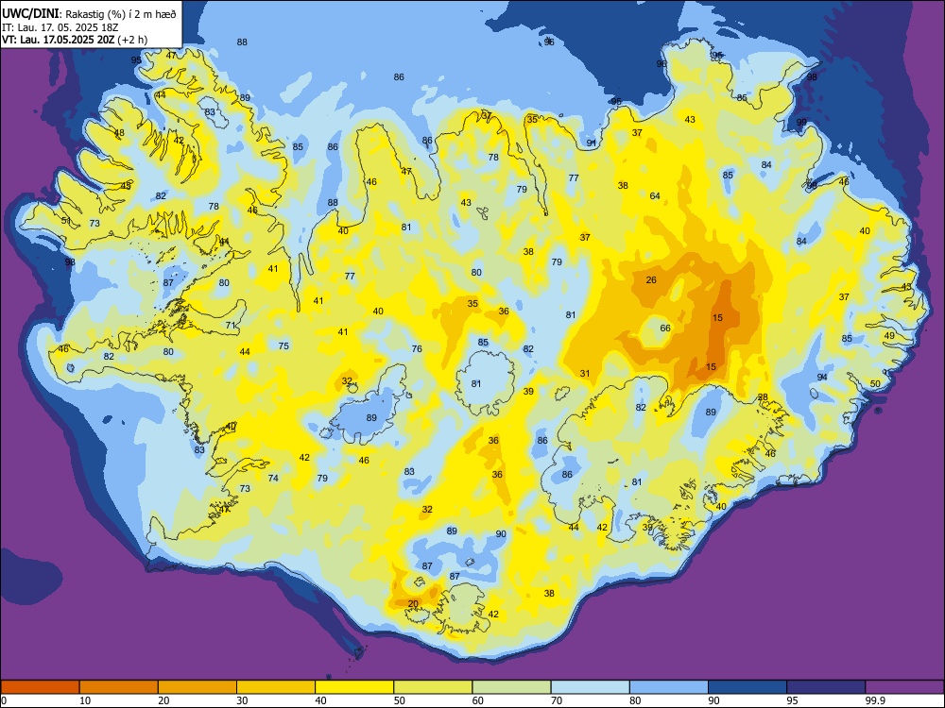The image size is (945, 708).
Task: Click the map value '31'
Action: pyautogui.click(x=585, y=373)
